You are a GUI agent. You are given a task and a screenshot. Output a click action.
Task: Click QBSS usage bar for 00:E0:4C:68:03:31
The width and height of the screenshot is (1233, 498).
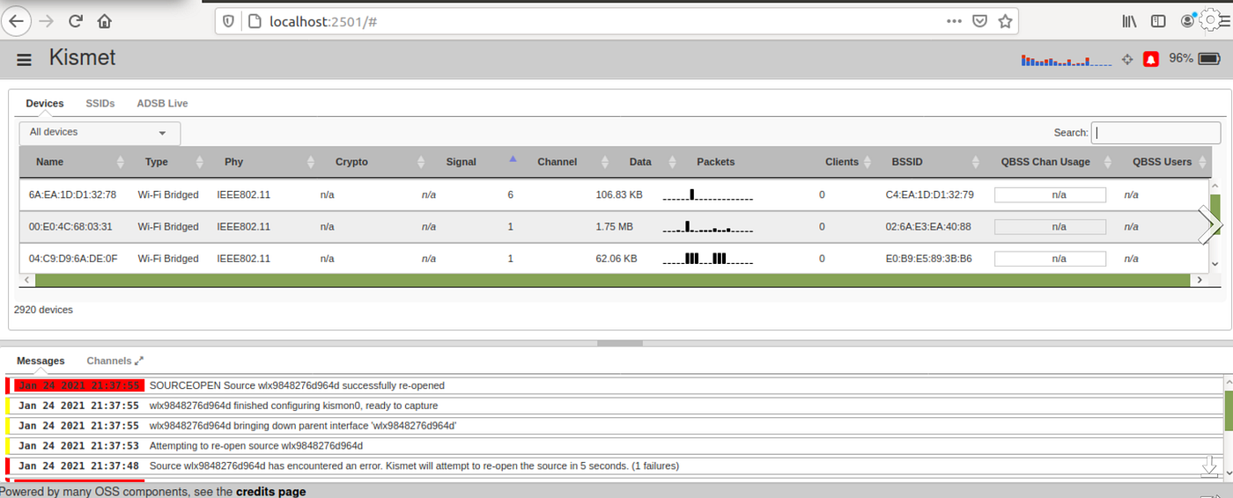(1050, 227)
